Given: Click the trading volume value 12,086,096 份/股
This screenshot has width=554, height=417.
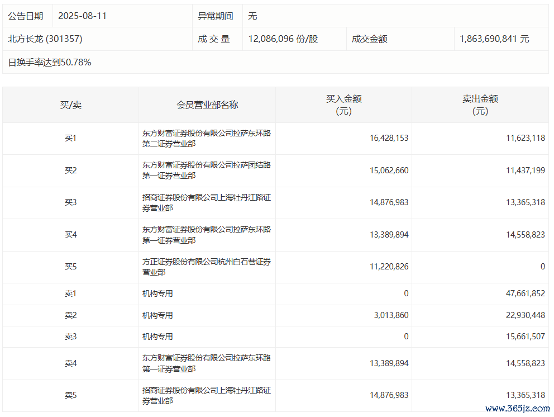Looking at the screenshot, I should (283, 39).
